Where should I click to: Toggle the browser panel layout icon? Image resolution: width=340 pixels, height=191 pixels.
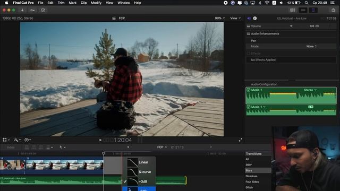[293, 10]
